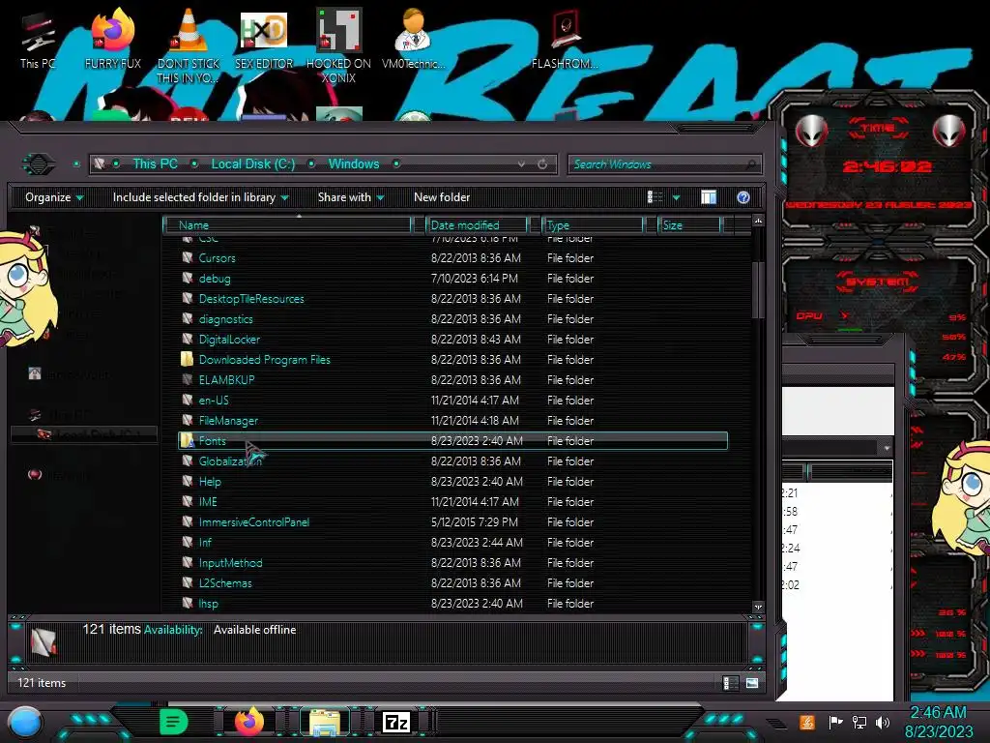990x743 pixels.
Task: Select the InputMethod folder
Action: 452,562
